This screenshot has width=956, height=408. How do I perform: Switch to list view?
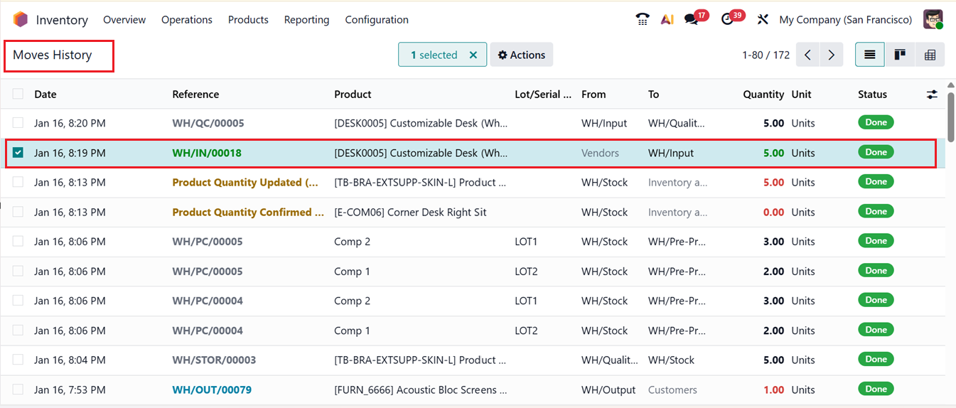pyautogui.click(x=869, y=55)
